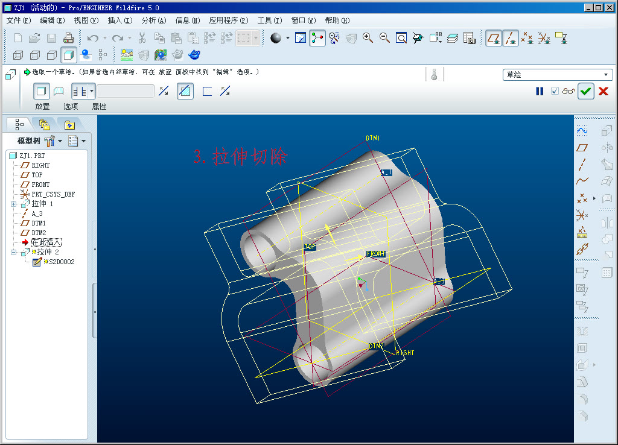Screen dimensions: 618x445
Task: Click the print icon in the toolbar
Action: click(69, 38)
